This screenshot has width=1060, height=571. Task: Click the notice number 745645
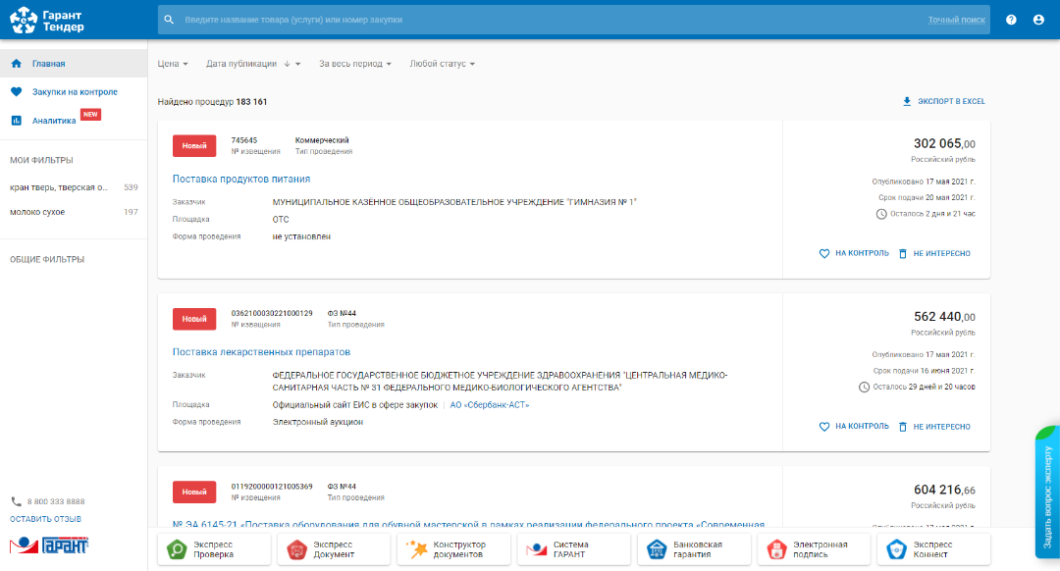tap(244, 140)
